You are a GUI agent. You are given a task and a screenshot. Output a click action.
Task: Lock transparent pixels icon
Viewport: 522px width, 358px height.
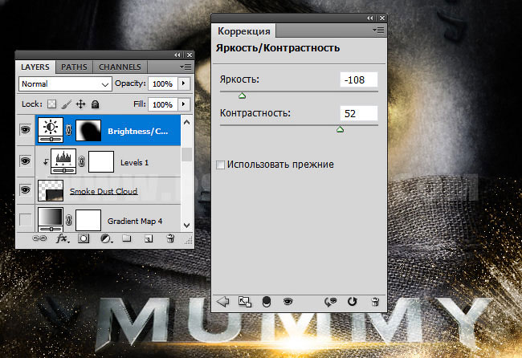(51, 104)
